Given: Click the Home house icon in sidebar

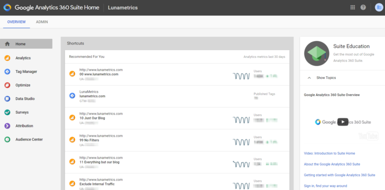Looking at the screenshot, I should (7, 44).
